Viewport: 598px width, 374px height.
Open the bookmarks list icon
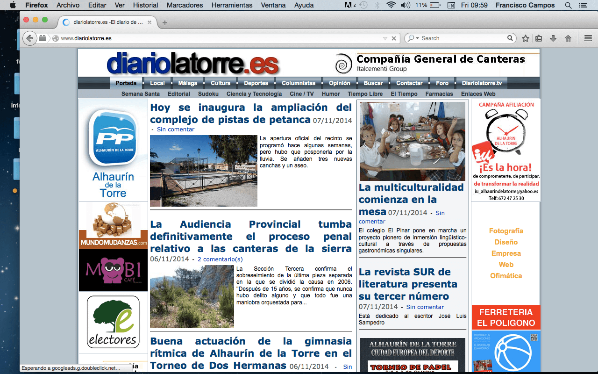pos(539,38)
